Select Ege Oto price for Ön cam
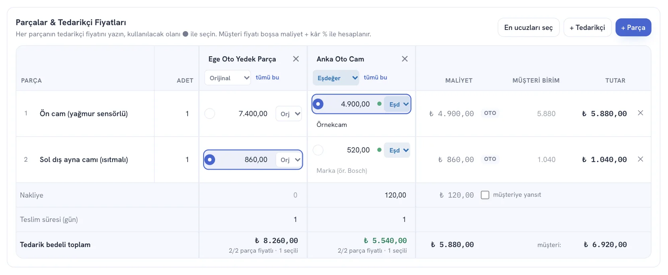 209,114
